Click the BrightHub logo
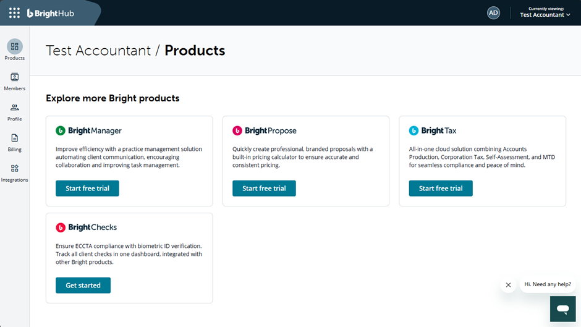The image size is (581, 327). click(51, 14)
